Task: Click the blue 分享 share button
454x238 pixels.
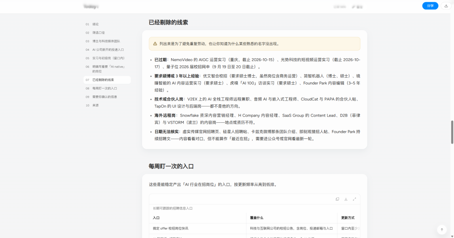Action: click(430, 6)
